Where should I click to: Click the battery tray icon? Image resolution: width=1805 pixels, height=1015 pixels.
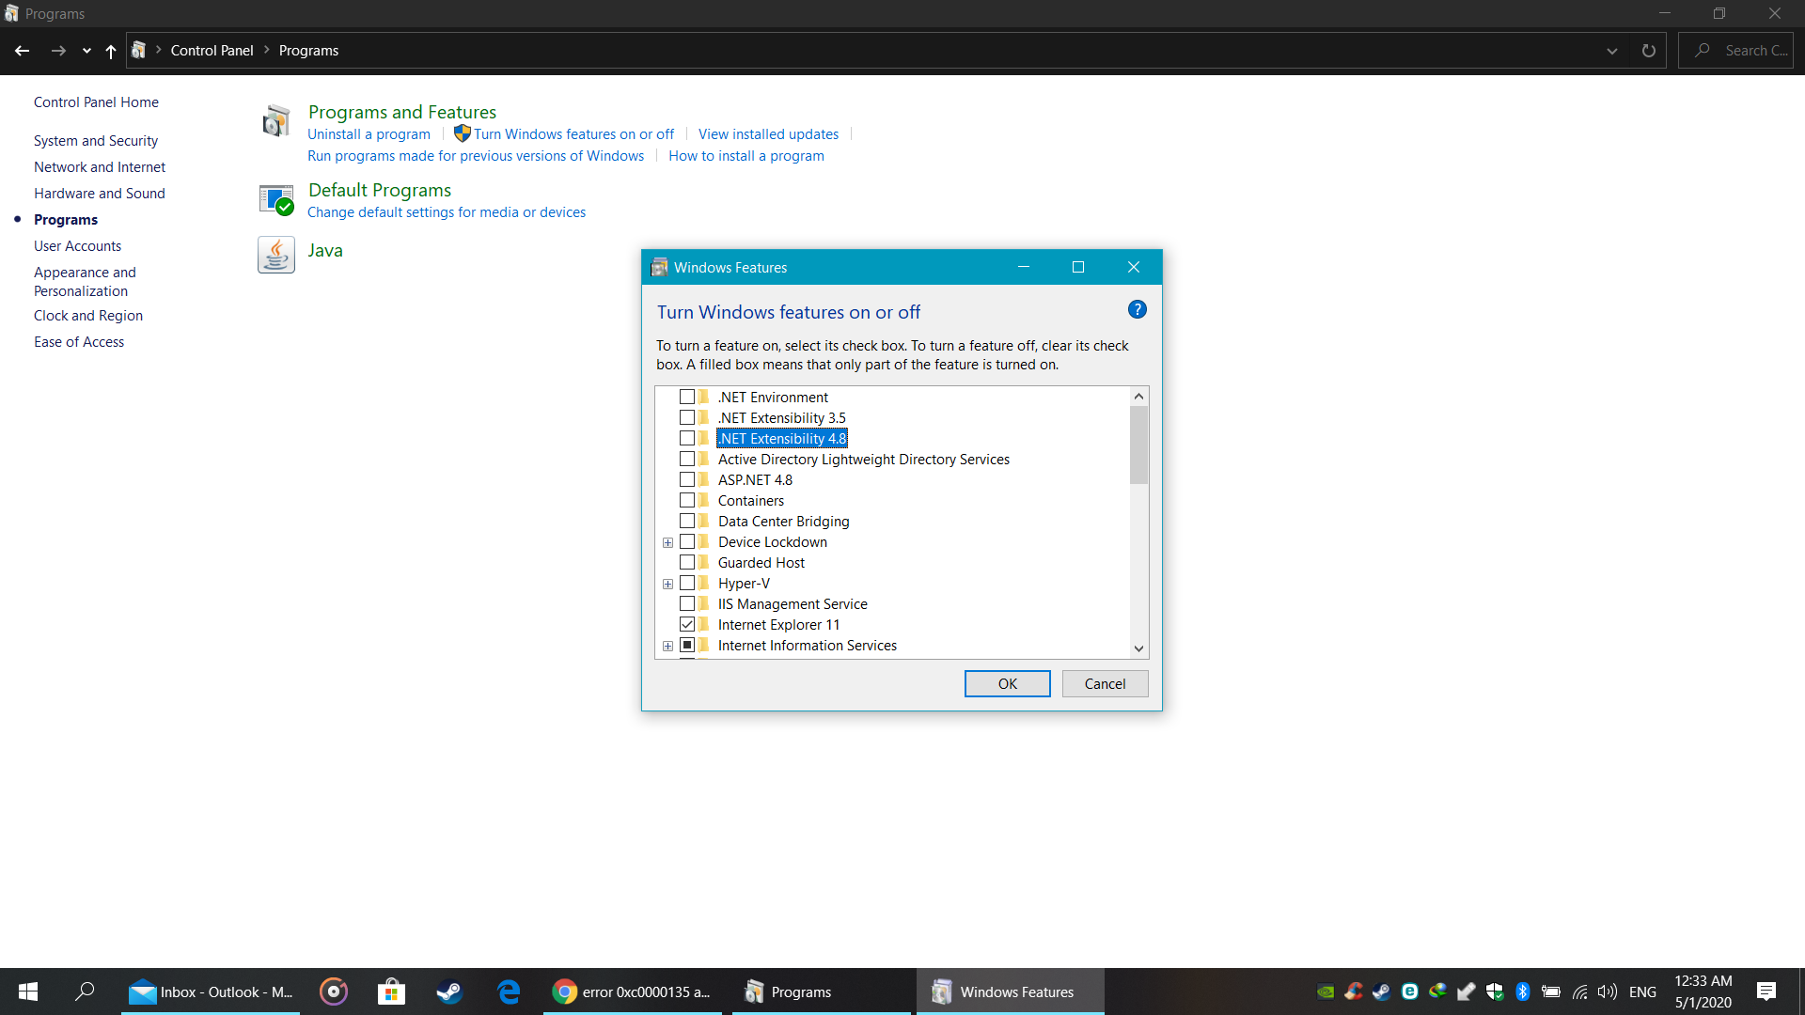pyautogui.click(x=1551, y=992)
